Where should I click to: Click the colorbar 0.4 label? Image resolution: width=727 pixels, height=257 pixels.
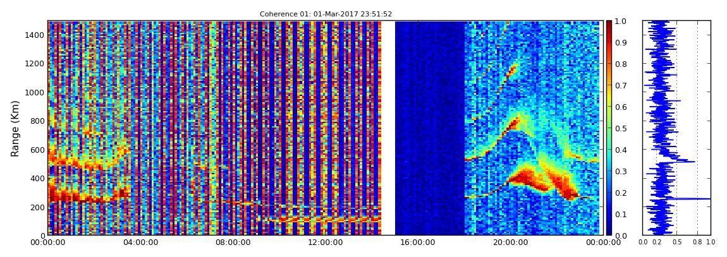620,150
